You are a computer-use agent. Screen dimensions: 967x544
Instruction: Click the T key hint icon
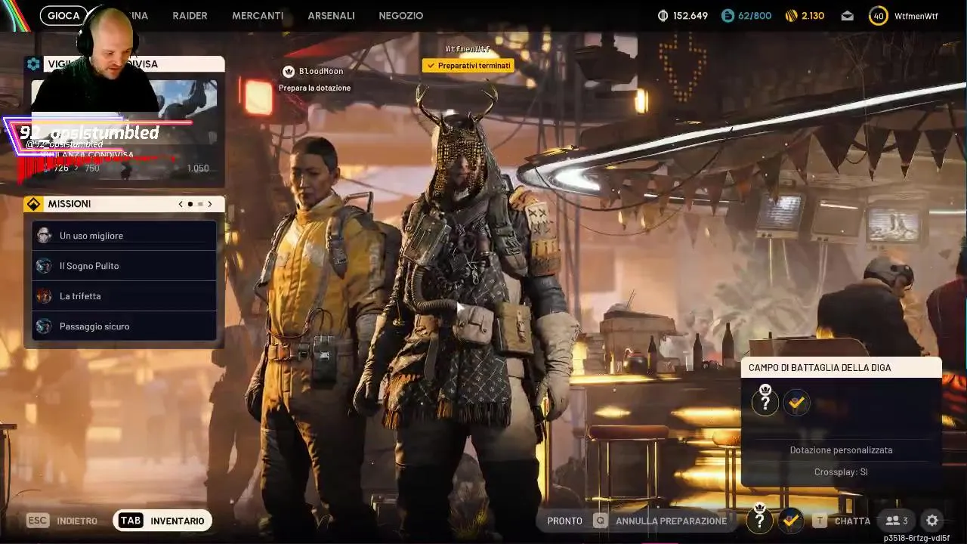pos(819,521)
